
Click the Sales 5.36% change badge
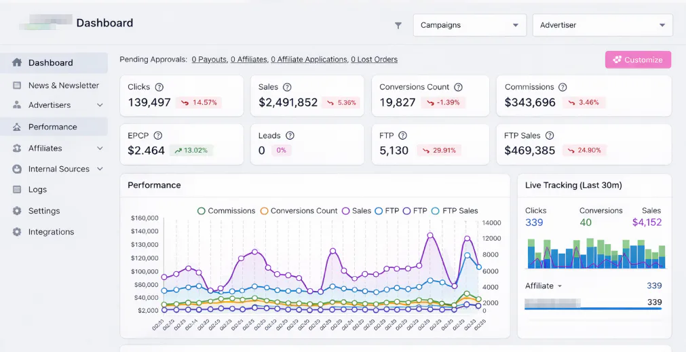tap(341, 103)
